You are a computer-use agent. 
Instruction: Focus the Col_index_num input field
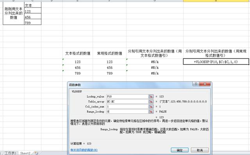point(127,107)
